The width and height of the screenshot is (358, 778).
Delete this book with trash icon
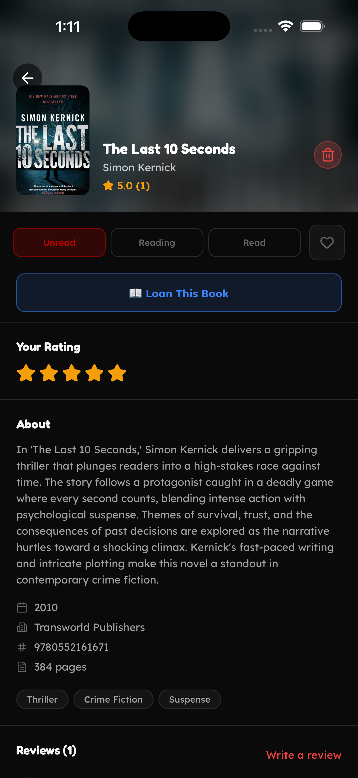[x=328, y=155]
